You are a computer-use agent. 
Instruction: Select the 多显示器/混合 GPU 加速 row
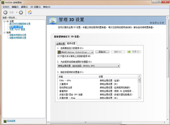click(97, 94)
